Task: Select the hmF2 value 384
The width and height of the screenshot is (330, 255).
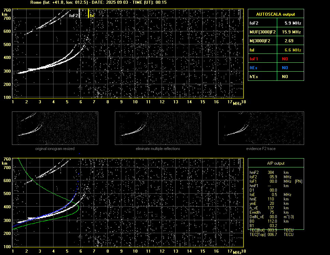Action: coord(271,172)
